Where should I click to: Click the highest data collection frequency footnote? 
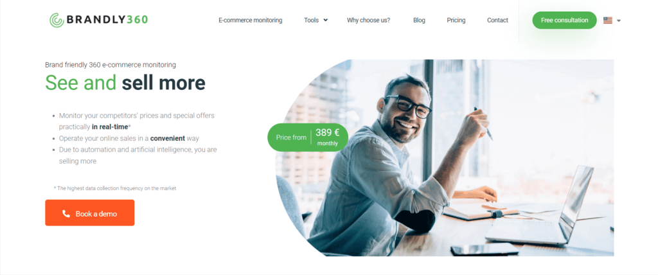click(115, 188)
